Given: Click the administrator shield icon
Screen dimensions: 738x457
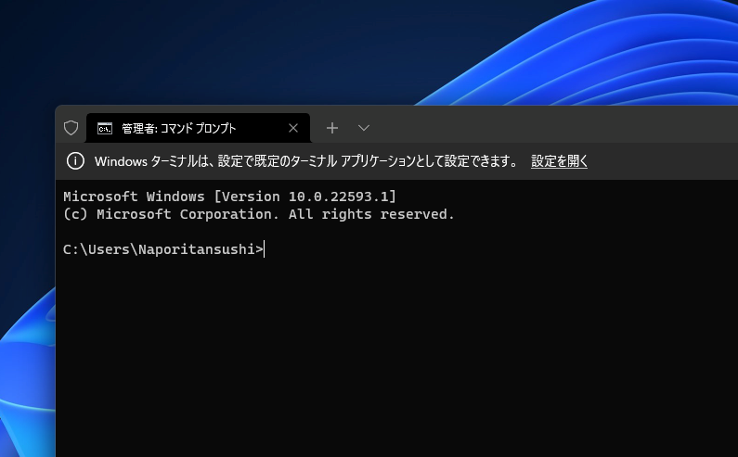Looking at the screenshot, I should point(71,128).
